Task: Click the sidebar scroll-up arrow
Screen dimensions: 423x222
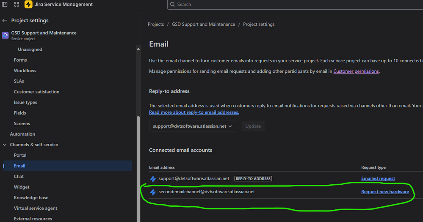Action: 138,49
